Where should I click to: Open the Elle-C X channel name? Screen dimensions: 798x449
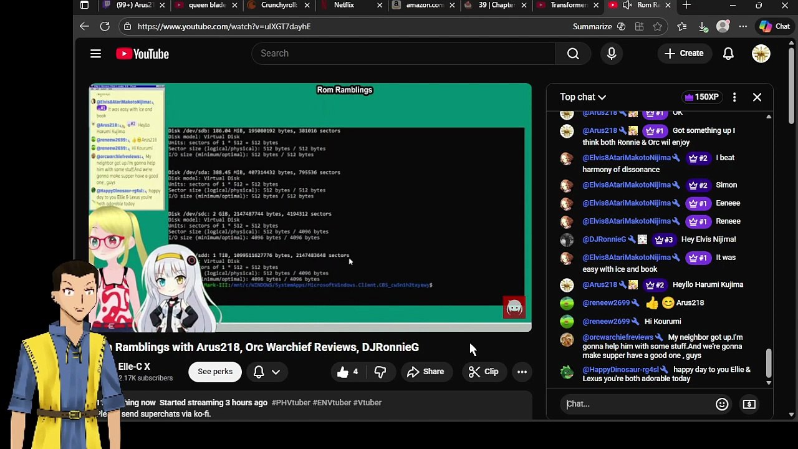134,367
